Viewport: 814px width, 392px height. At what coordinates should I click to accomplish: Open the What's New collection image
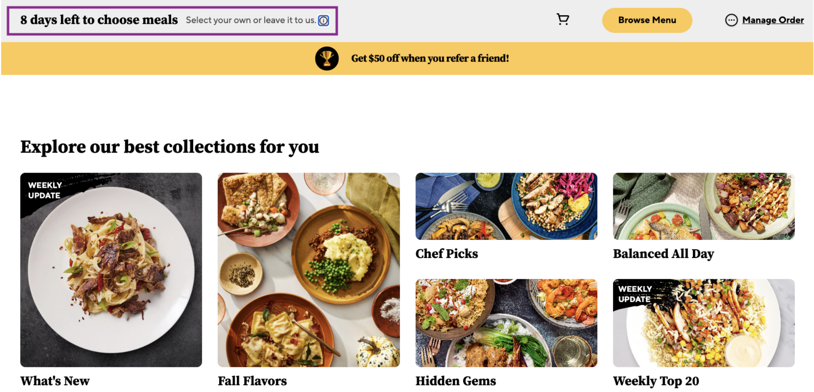coord(111,269)
